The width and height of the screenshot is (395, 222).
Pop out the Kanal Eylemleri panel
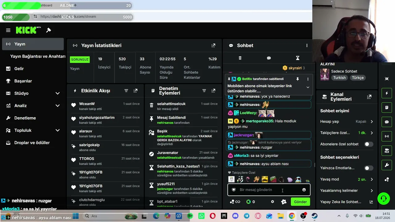(369, 97)
